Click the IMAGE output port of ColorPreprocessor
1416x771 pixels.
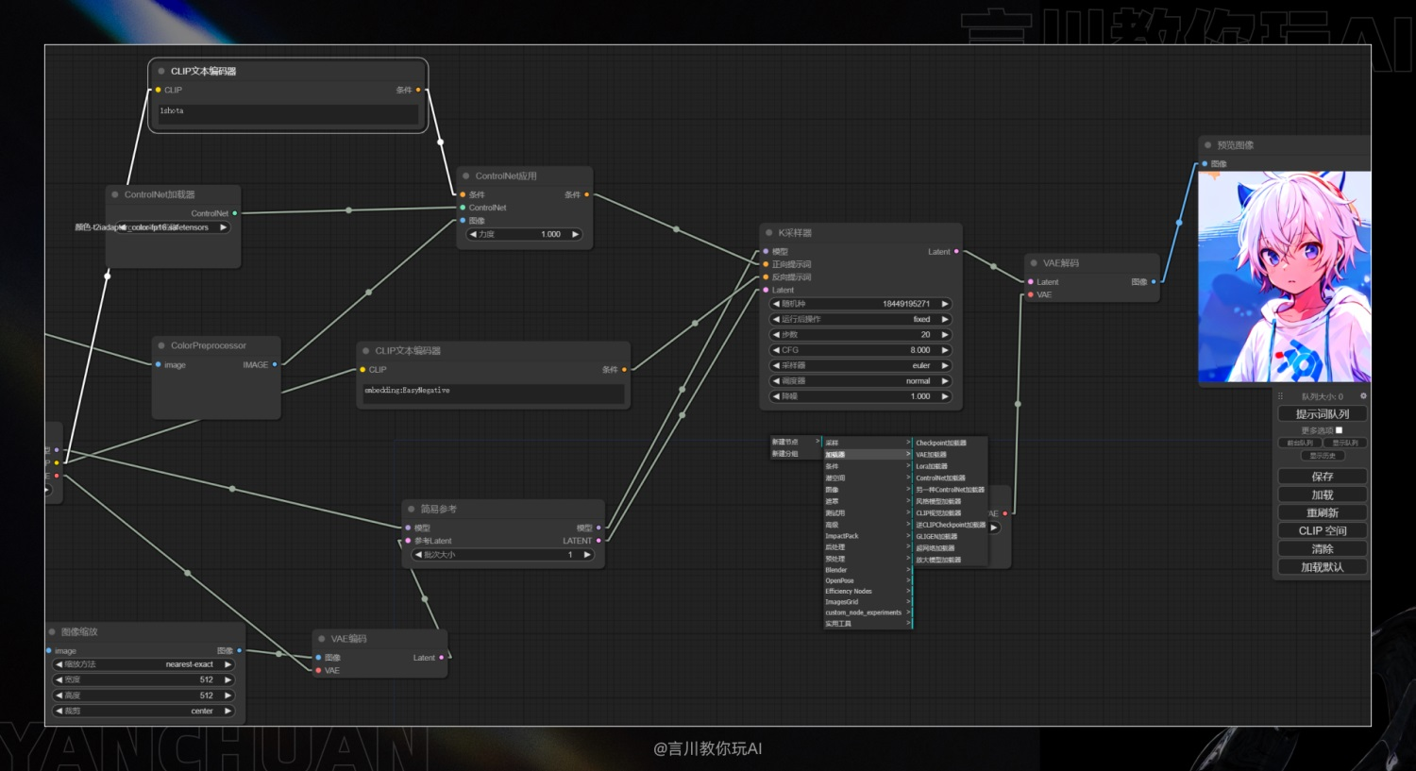[x=275, y=364]
